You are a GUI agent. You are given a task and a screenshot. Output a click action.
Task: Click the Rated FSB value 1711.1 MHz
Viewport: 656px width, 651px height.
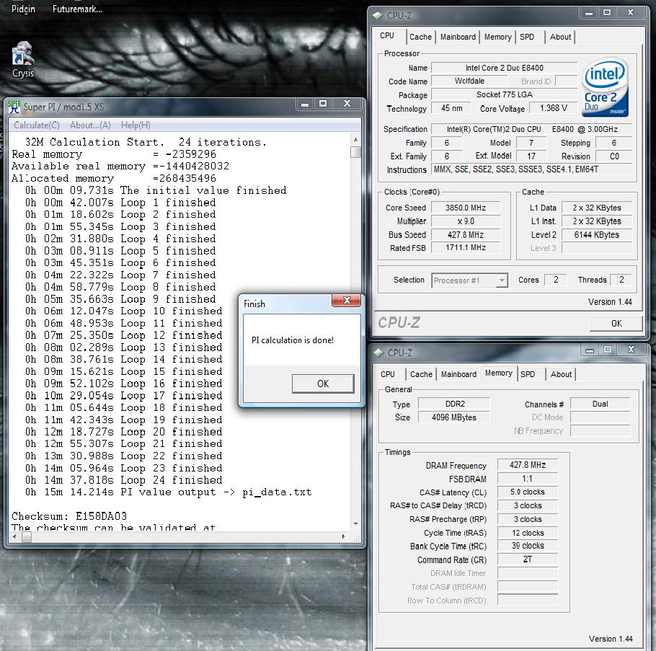pos(465,248)
